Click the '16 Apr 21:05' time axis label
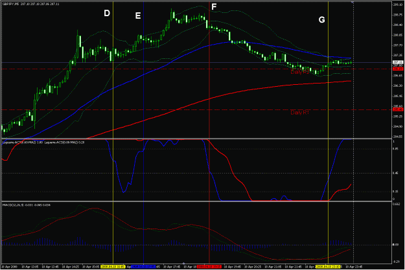 (x=273, y=267)
